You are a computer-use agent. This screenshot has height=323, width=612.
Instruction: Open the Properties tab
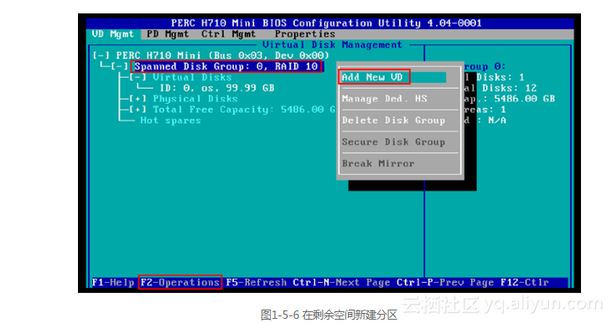pyautogui.click(x=305, y=34)
